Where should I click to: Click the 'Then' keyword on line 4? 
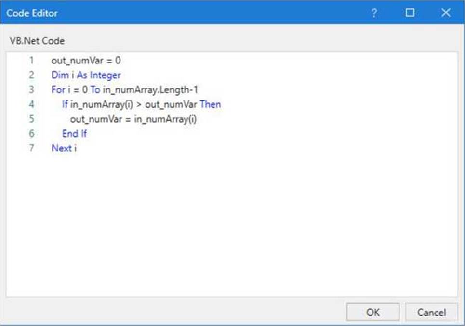pos(210,104)
